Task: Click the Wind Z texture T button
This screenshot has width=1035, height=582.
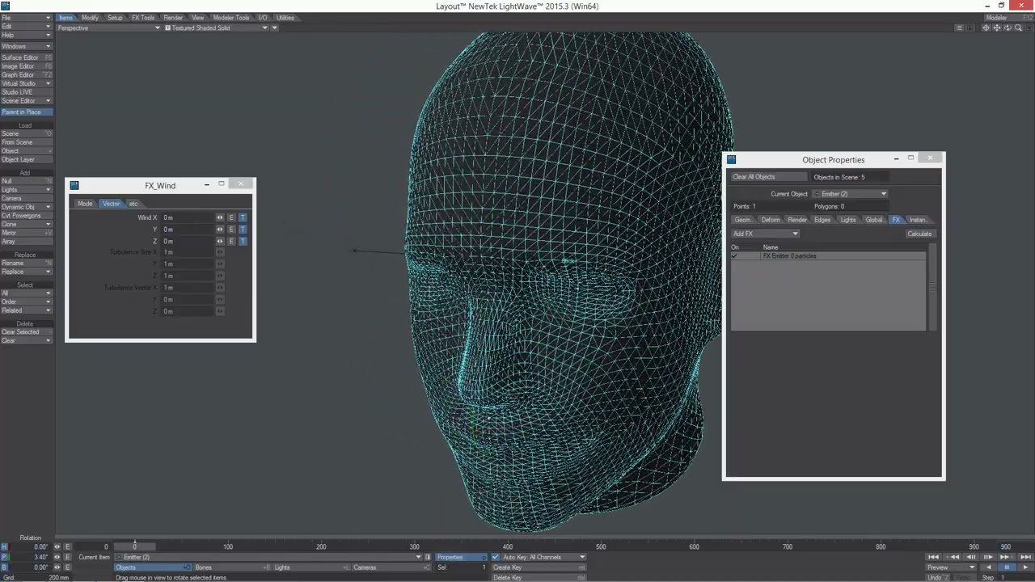Action: (243, 241)
